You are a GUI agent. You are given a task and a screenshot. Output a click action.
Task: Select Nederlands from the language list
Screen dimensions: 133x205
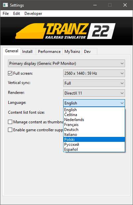(94, 120)
